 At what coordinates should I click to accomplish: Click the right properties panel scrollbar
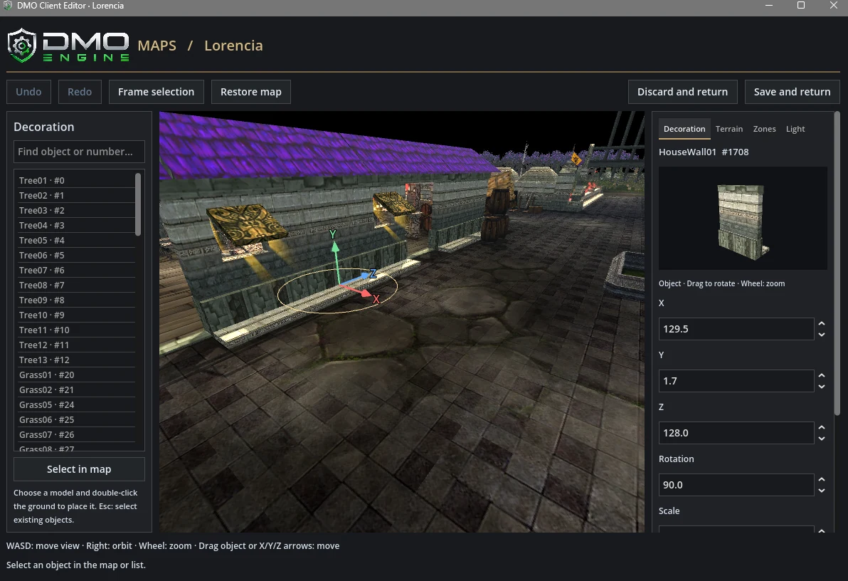(837, 263)
